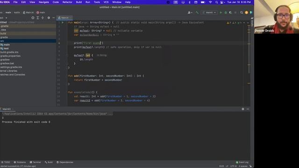The image size is (299, 168).
Task: Open the user account dropdown icon
Action: [x=190, y=13]
